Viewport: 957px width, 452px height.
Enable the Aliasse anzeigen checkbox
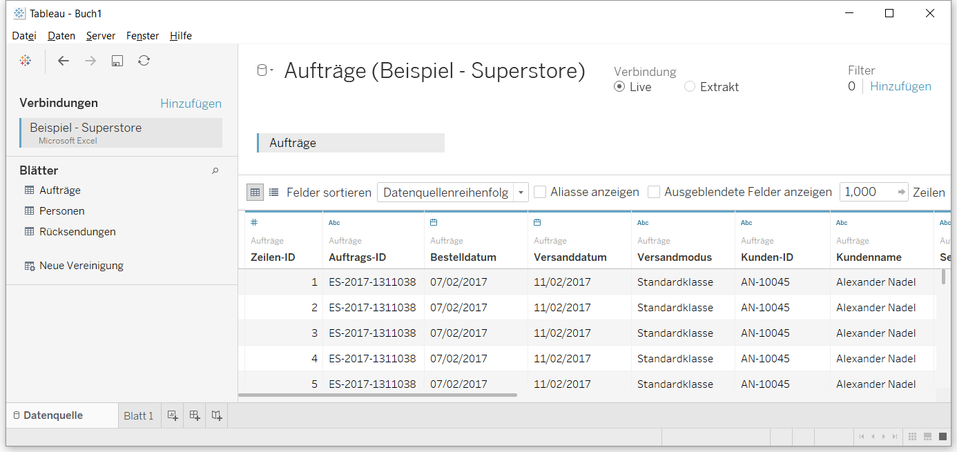coord(540,192)
